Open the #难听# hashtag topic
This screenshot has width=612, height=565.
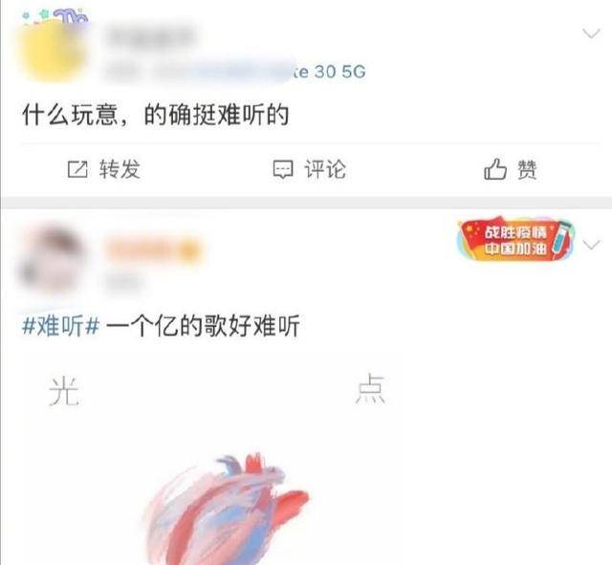tap(60, 326)
